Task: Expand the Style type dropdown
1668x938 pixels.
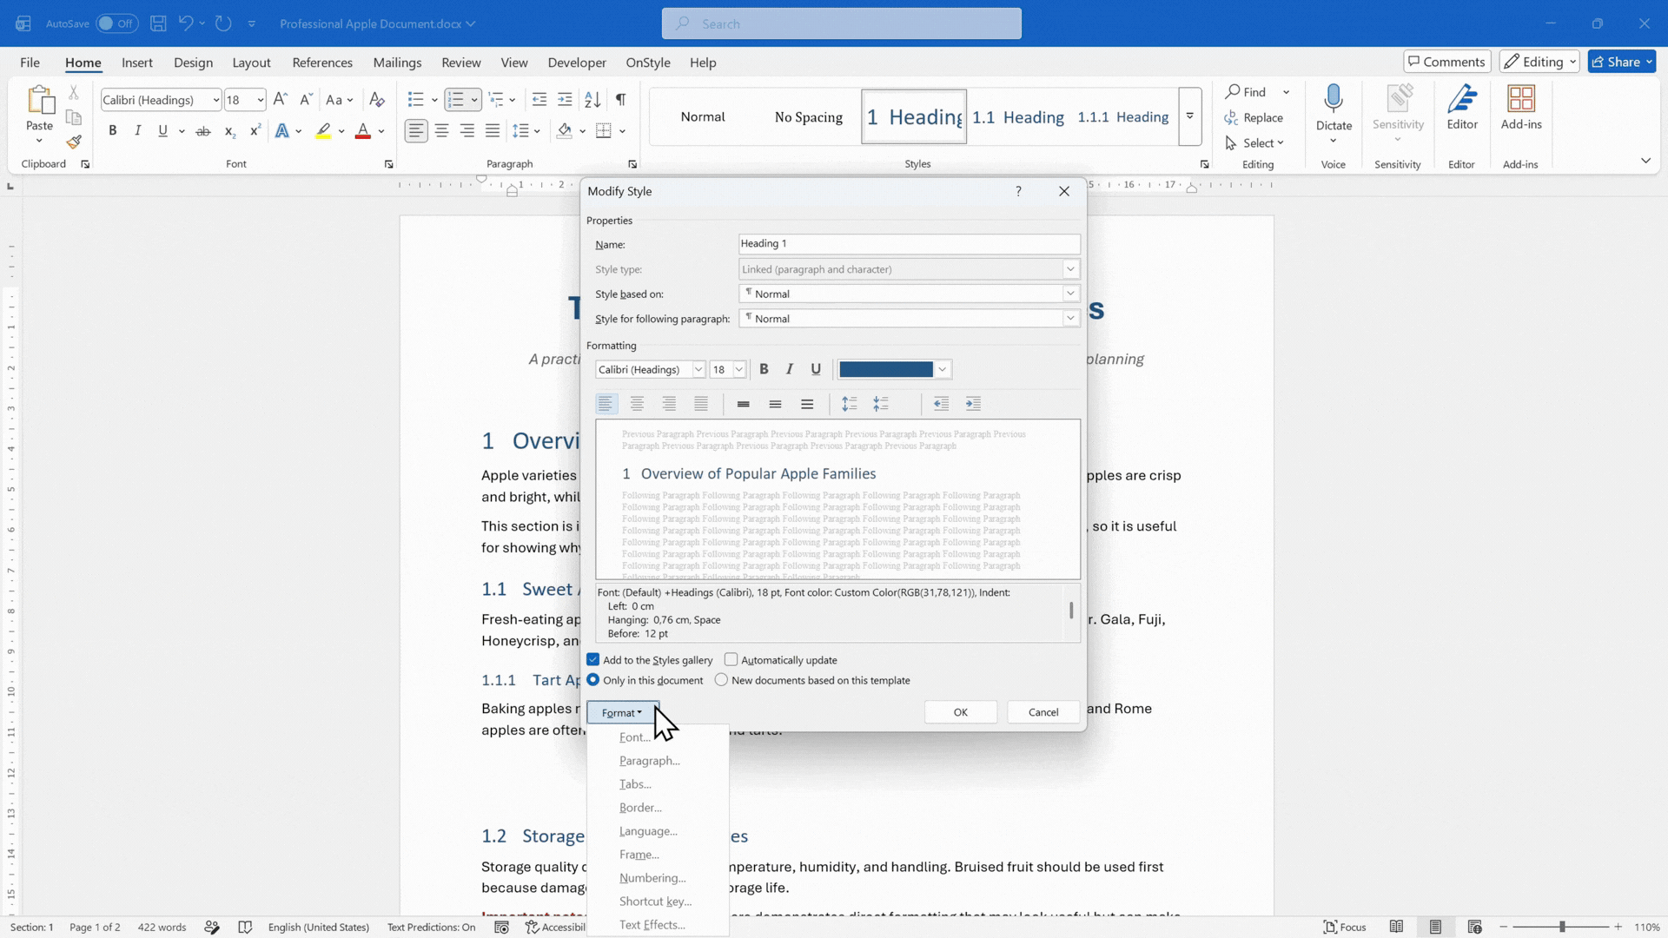Action: 1070,269
